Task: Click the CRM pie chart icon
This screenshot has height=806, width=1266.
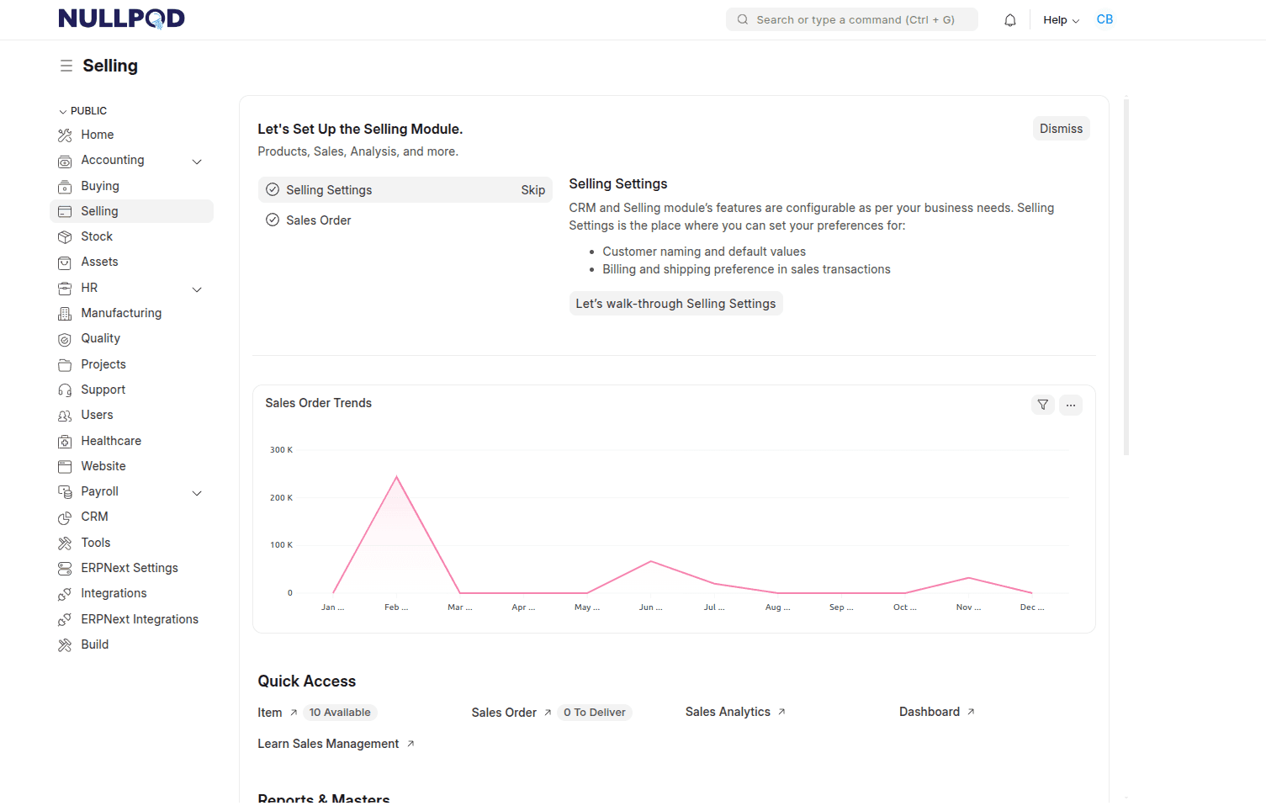Action: [x=65, y=517]
